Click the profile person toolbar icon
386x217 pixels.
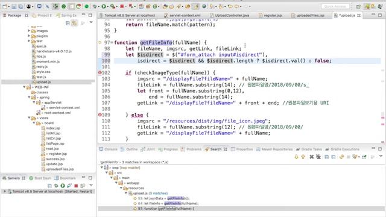pyautogui.click(x=28, y=7)
